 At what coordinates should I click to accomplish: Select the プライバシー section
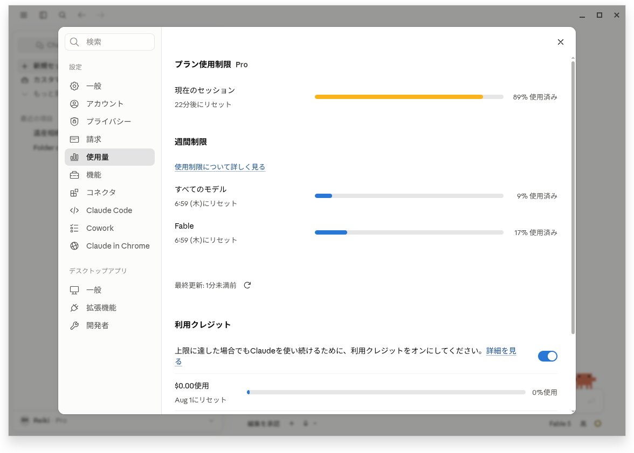(109, 122)
